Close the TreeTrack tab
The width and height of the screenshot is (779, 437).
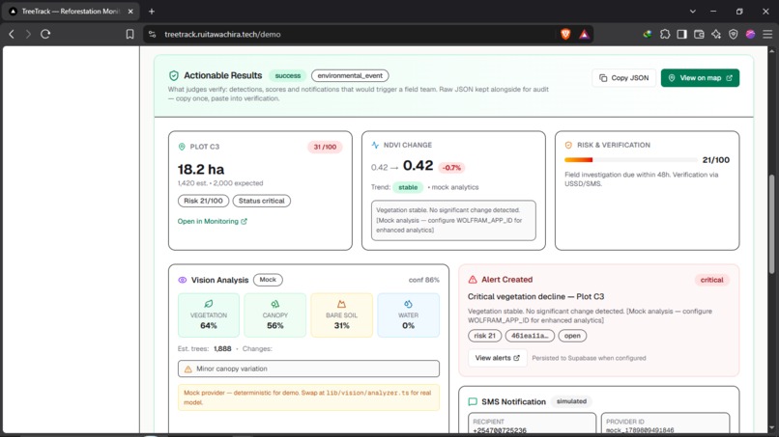coord(130,11)
